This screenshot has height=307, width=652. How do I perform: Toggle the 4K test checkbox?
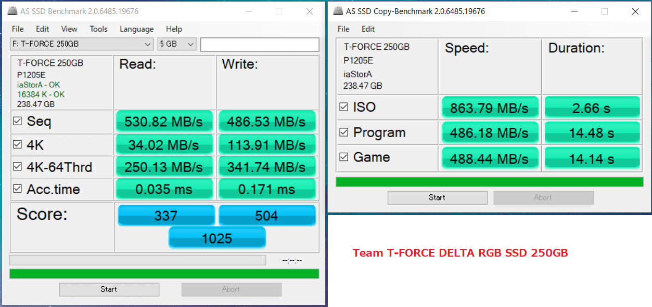click(17, 144)
